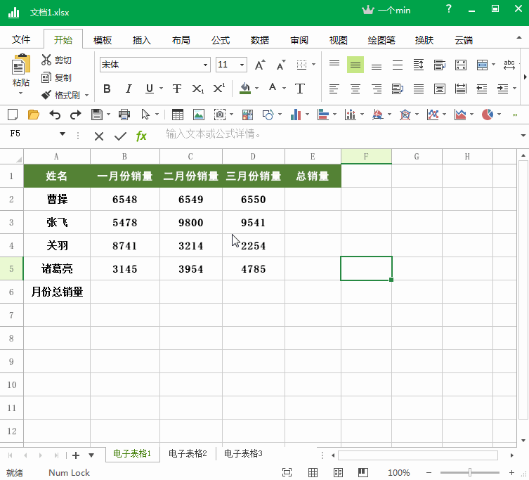Apply superscript formatting
This screenshot has width=529, height=480.
[x=219, y=89]
